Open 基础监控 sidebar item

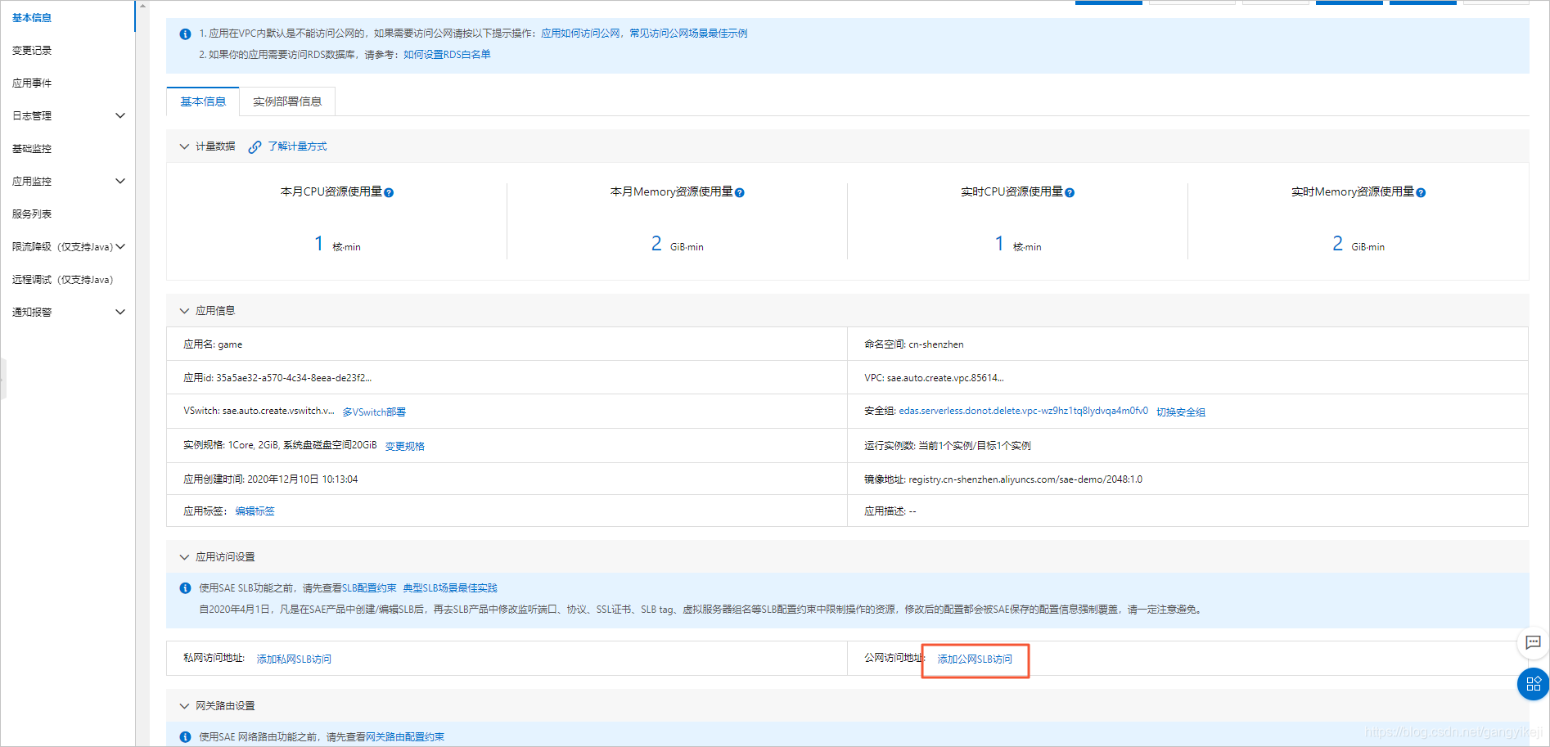[32, 149]
